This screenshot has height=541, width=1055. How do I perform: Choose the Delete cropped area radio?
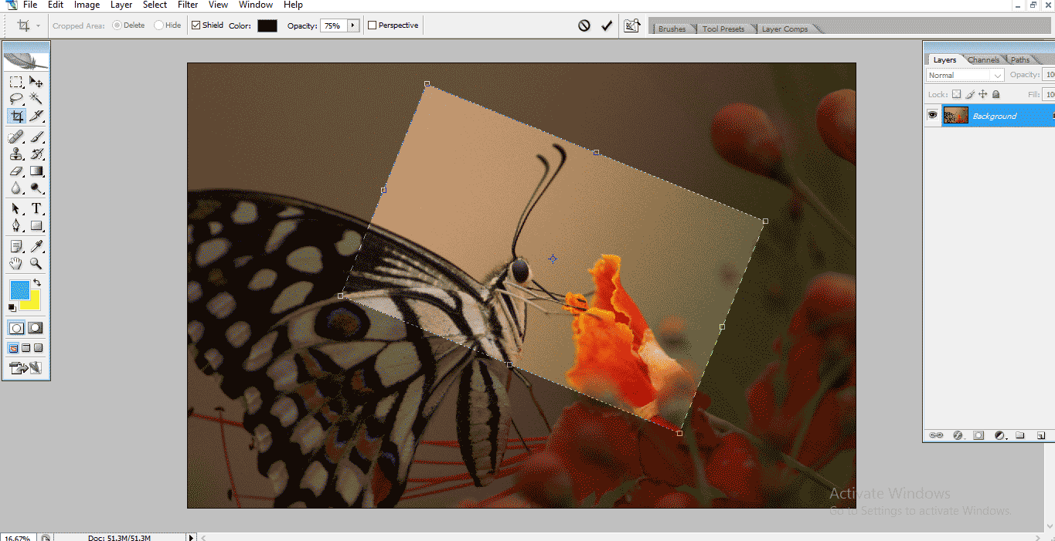(x=117, y=25)
